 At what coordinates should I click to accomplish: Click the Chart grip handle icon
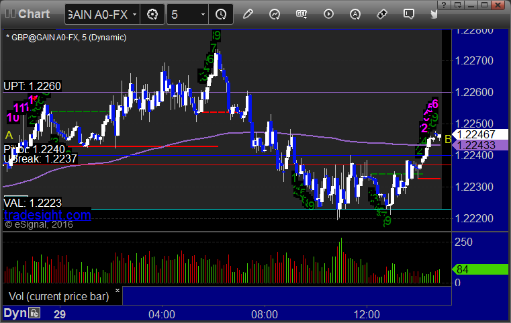(x=11, y=13)
